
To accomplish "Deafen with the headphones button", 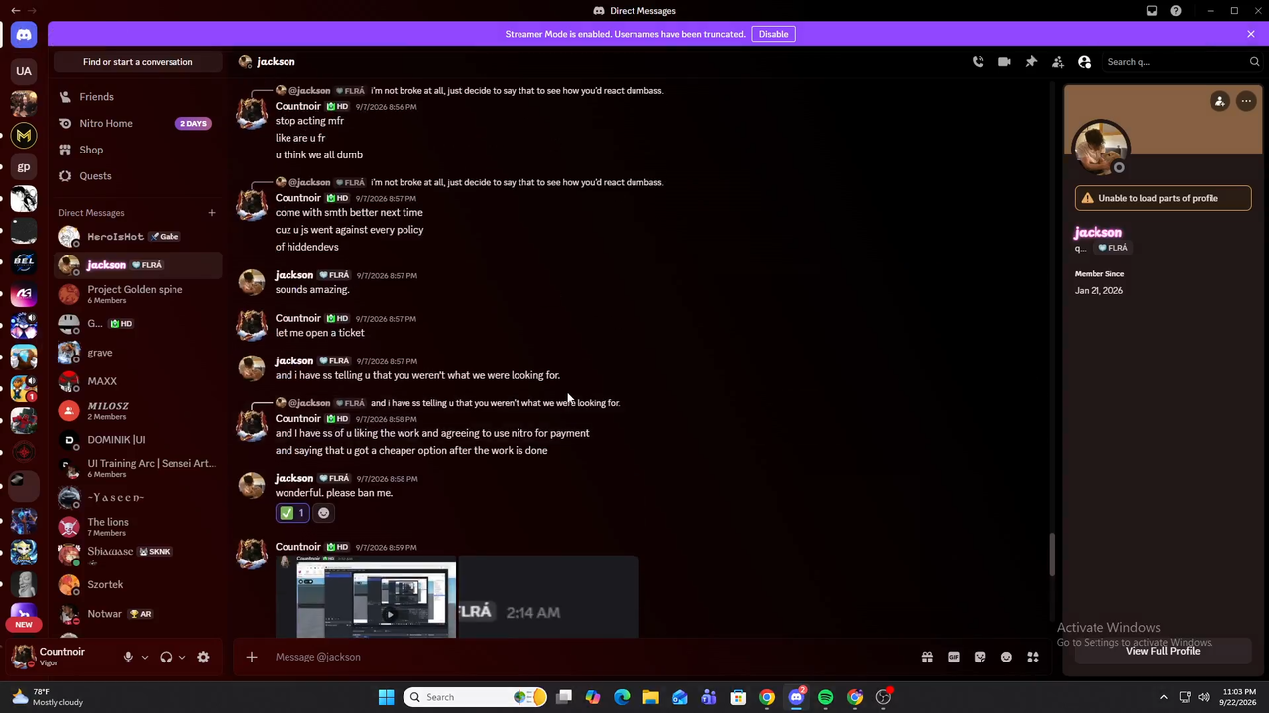I will point(166,657).
